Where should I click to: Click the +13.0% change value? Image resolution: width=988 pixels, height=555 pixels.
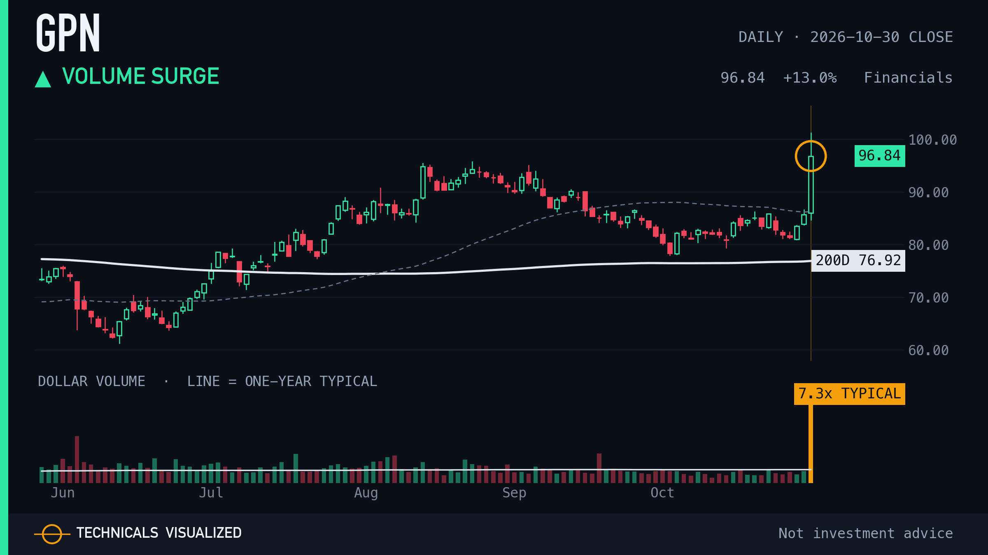click(810, 78)
